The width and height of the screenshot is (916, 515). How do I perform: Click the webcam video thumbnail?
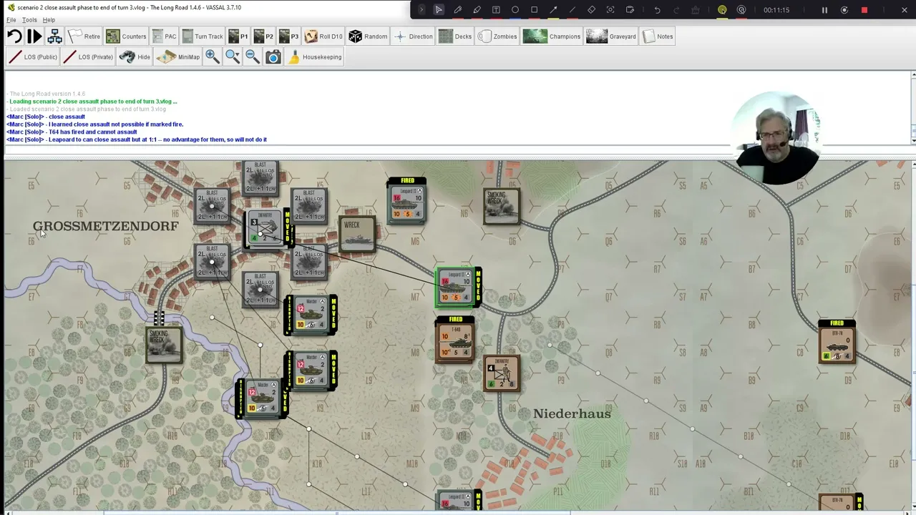(777, 137)
